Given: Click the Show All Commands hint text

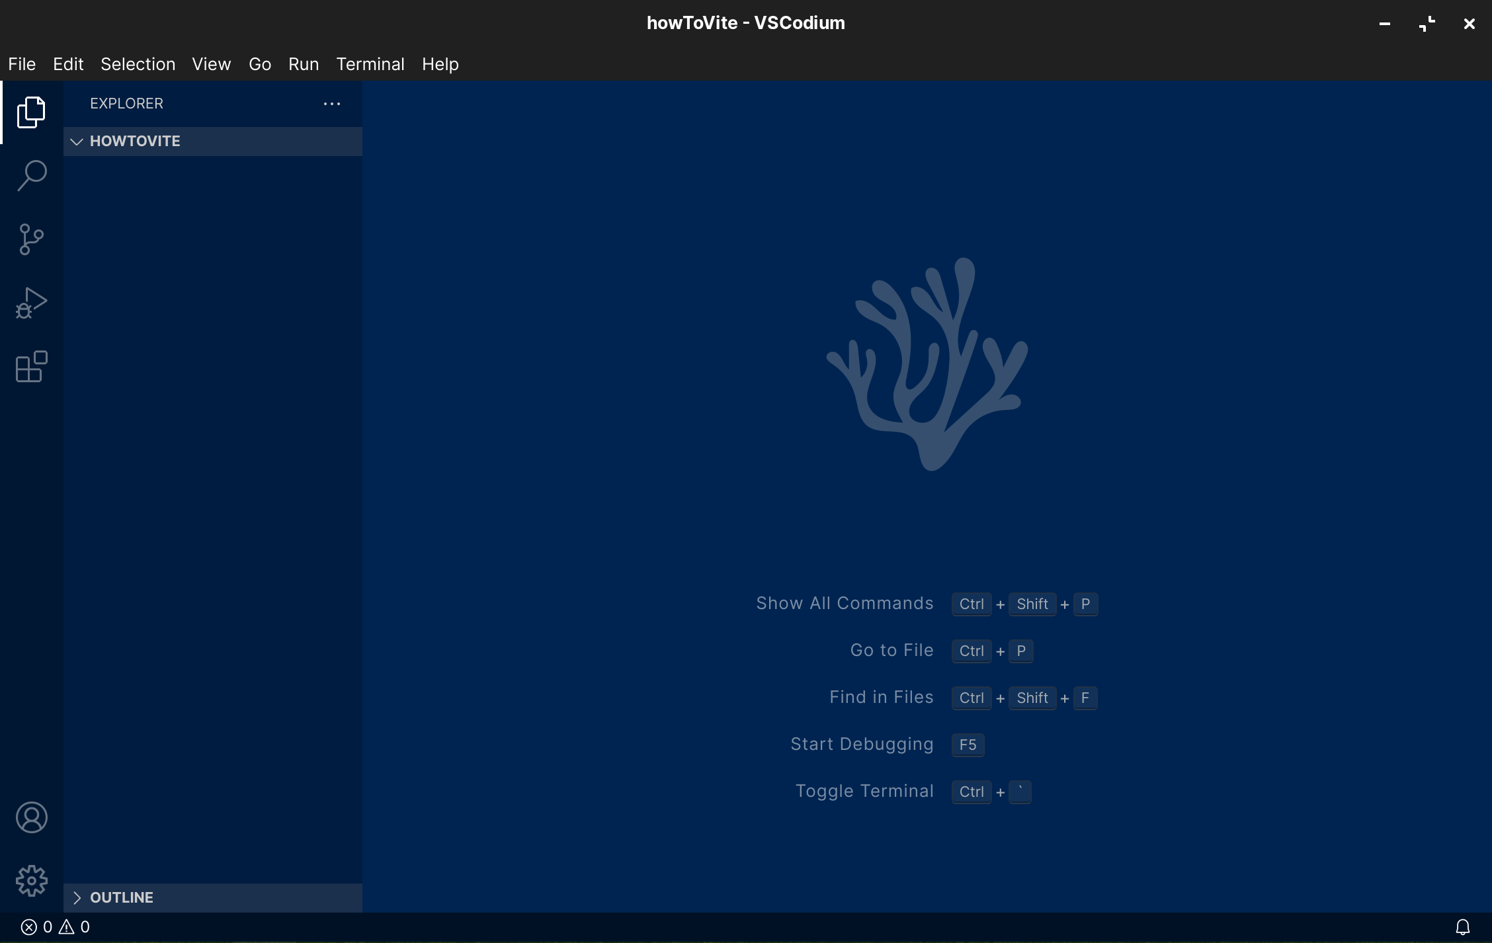Looking at the screenshot, I should (x=845, y=604).
